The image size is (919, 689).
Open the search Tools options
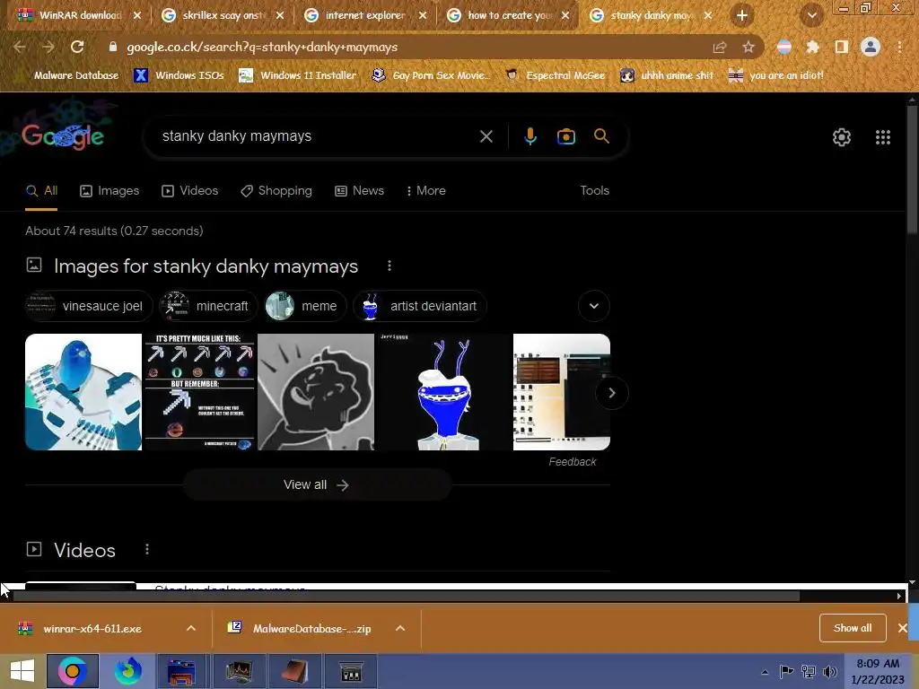(594, 191)
